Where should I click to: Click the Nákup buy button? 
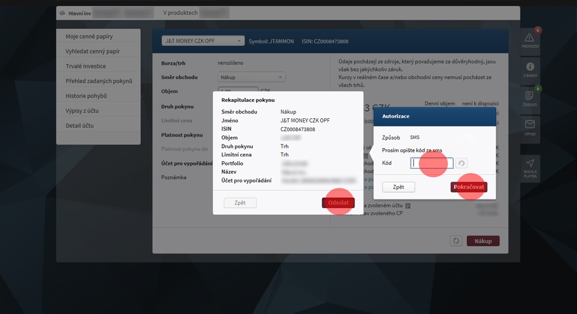tap(483, 241)
